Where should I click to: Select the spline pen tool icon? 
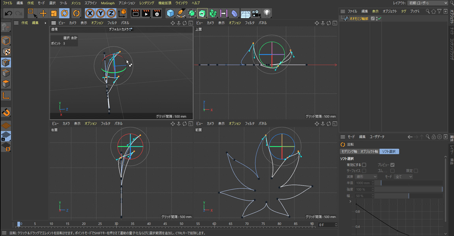click(x=181, y=13)
